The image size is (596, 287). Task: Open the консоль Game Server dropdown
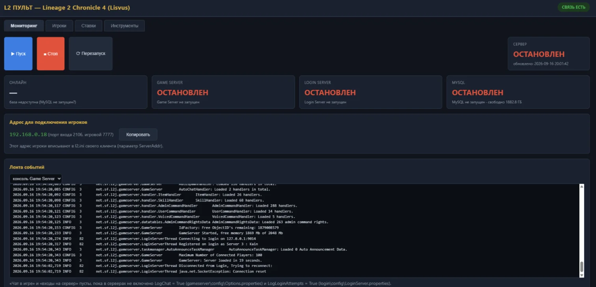[x=36, y=179]
